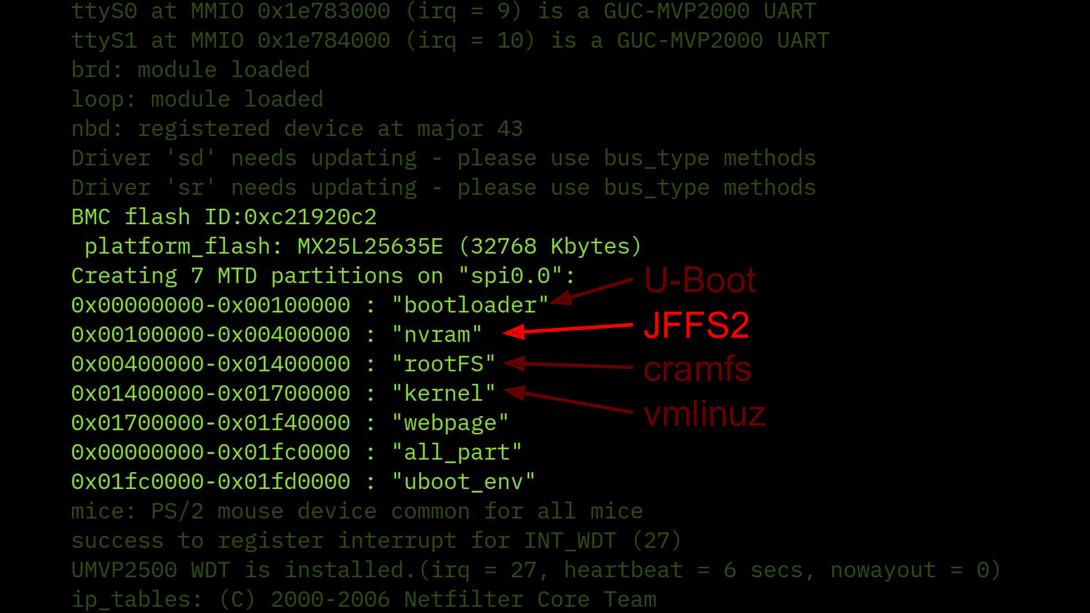Select the JFFS2 filesystem label icon
Image resolution: width=1090 pixels, height=613 pixels.
pyautogui.click(x=695, y=326)
